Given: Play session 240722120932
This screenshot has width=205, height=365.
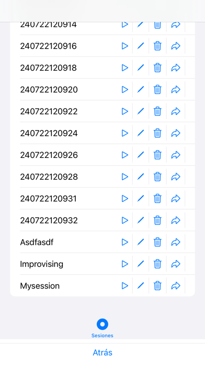Looking at the screenshot, I should point(125,220).
